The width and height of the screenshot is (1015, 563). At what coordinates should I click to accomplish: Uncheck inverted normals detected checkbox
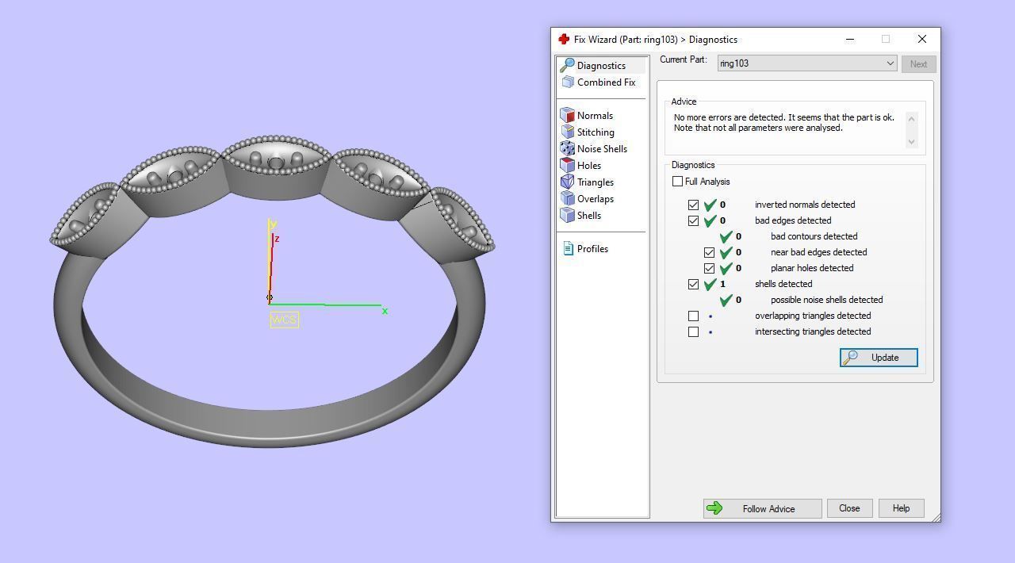click(x=693, y=205)
